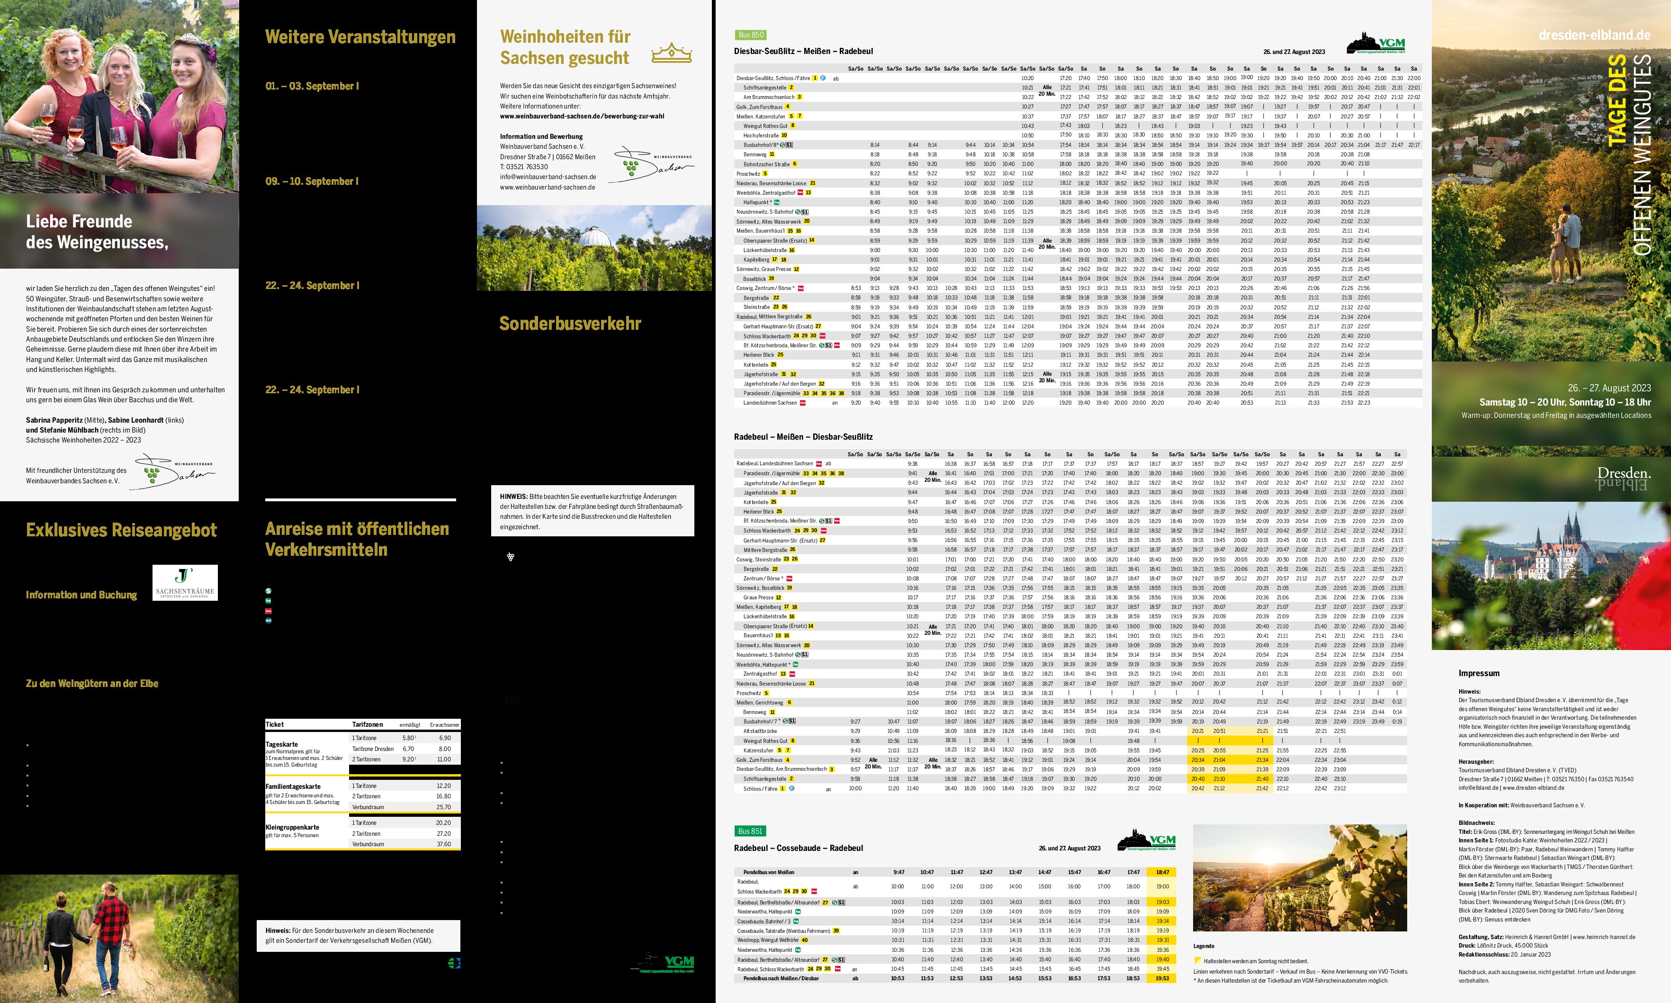
Task: Click Zu den Weingütern an der Elbe
Action: click(92, 683)
